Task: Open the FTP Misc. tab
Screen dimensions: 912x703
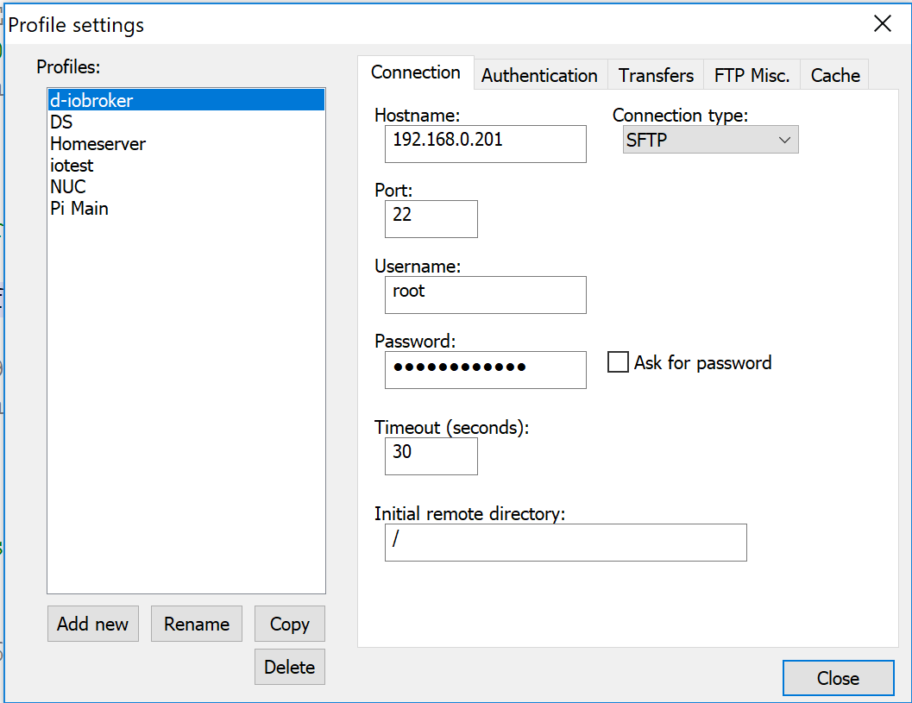Action: [x=751, y=75]
